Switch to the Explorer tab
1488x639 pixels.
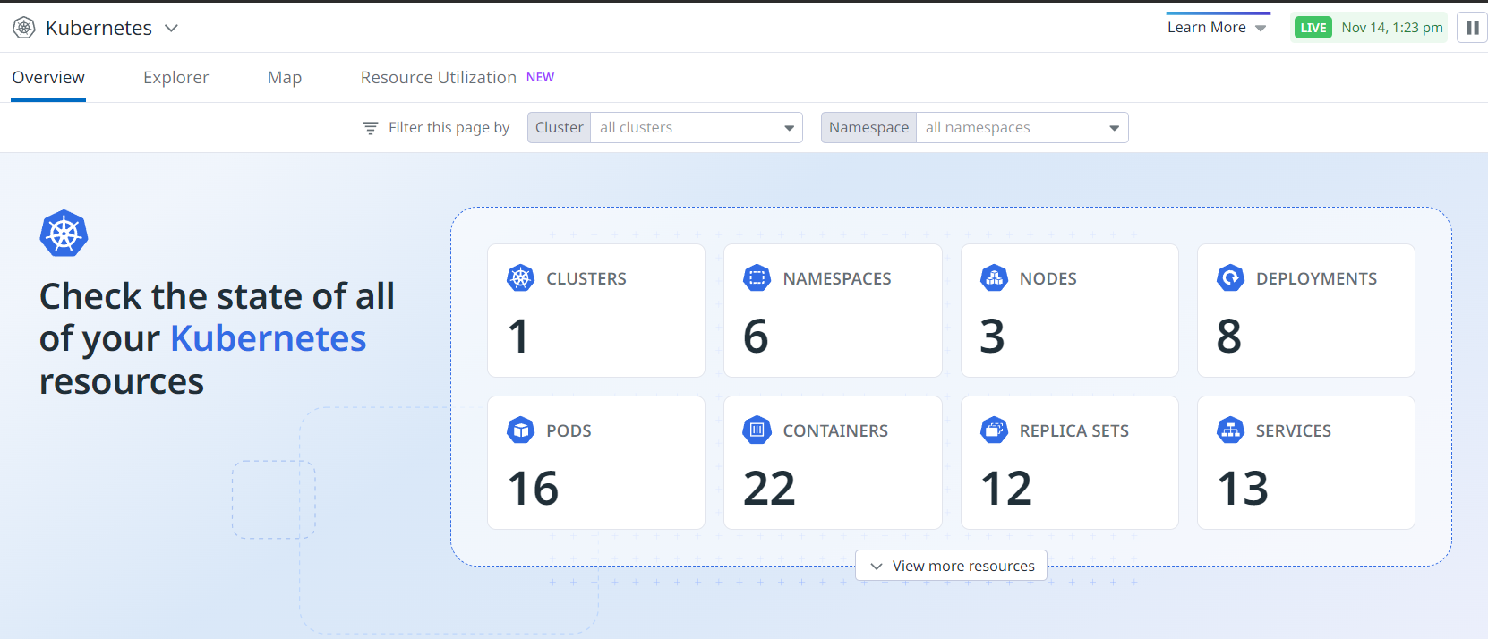click(x=175, y=78)
